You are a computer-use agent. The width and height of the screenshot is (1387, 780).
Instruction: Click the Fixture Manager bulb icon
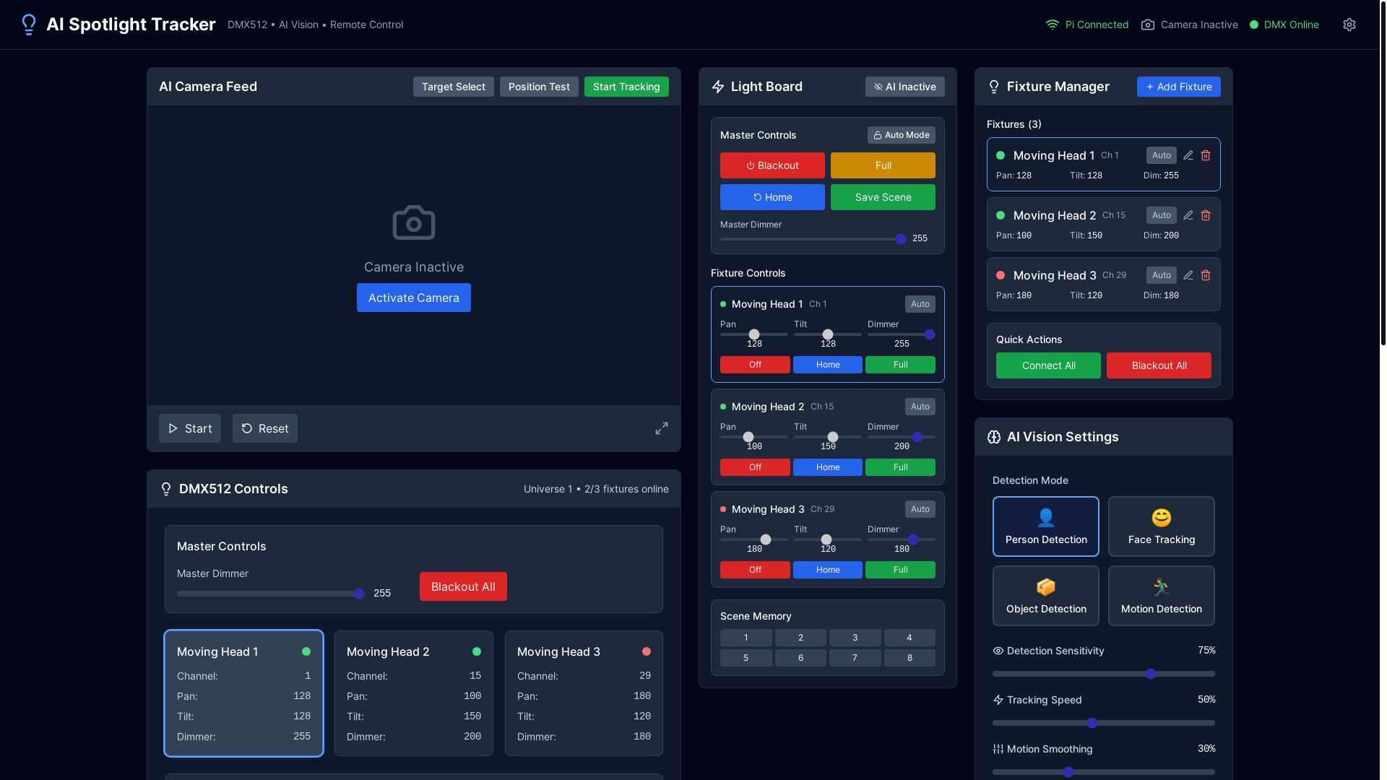tap(994, 87)
